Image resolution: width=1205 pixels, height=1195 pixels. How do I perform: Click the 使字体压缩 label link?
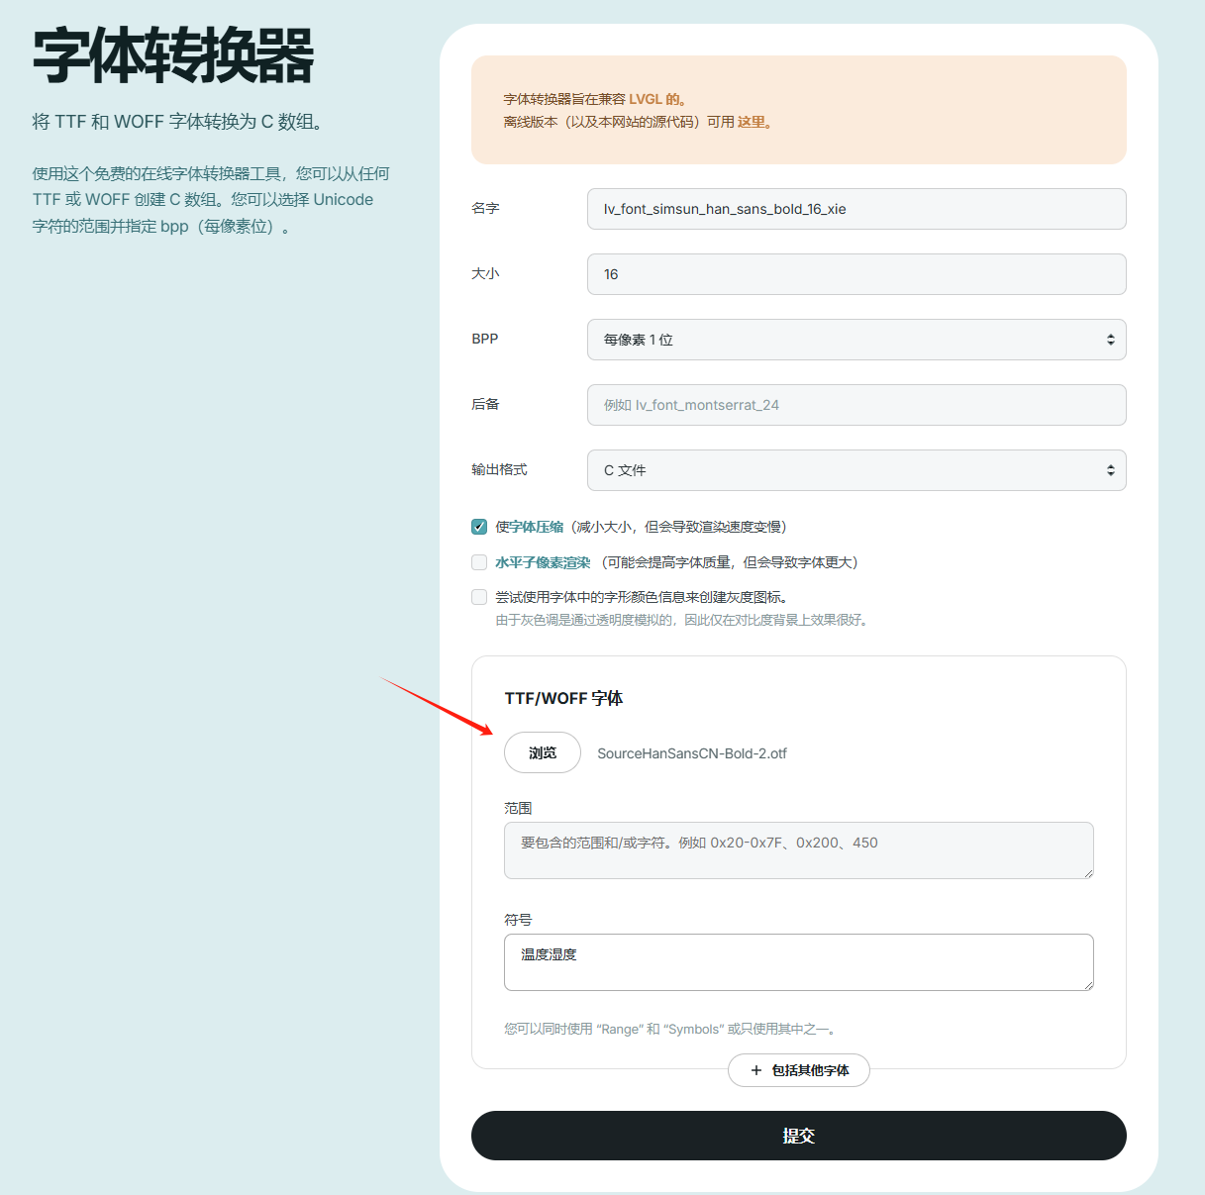(x=530, y=527)
